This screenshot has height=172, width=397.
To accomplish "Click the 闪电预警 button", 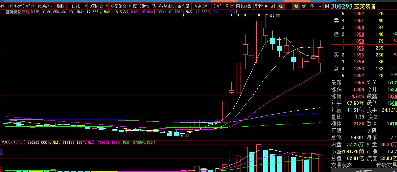I will (244, 6).
